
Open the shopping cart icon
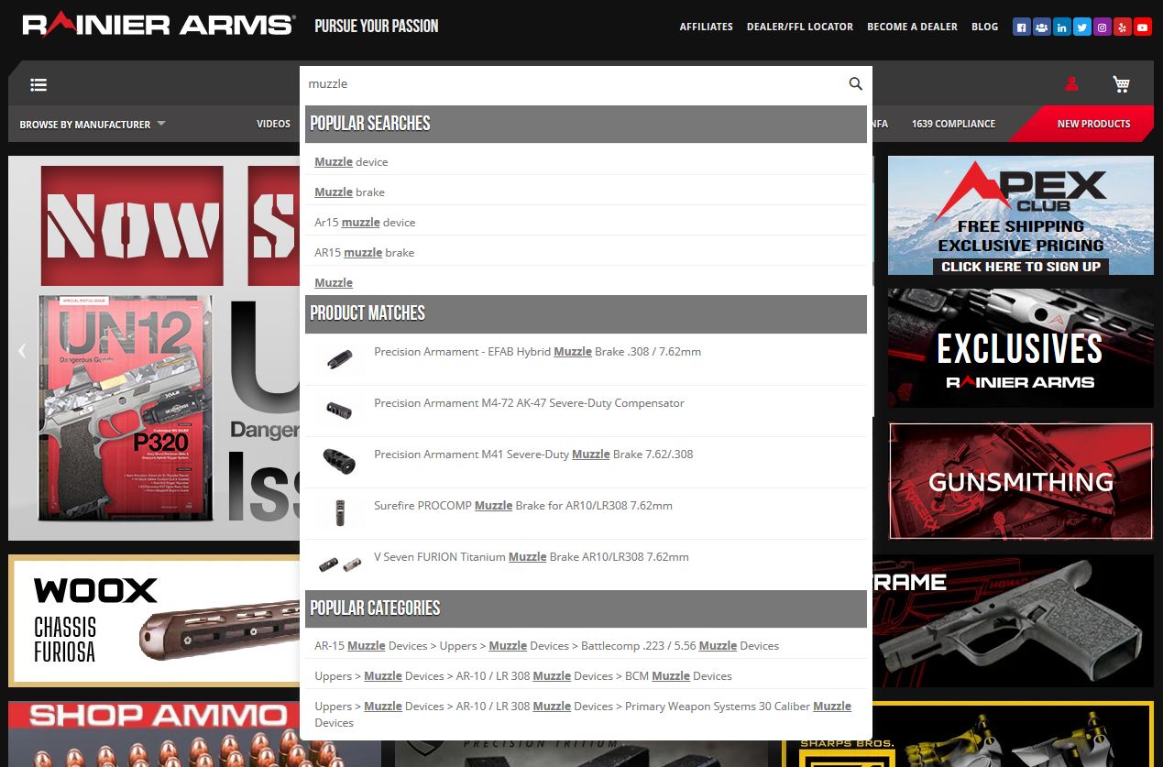tap(1121, 84)
